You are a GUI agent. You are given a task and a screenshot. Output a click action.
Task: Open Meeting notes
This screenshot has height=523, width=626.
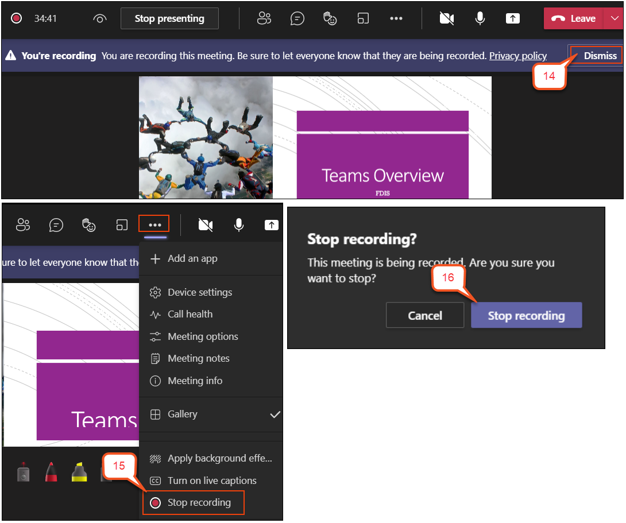click(211, 359)
